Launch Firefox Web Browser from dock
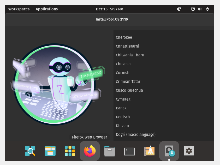220x165 pixels. (90, 151)
